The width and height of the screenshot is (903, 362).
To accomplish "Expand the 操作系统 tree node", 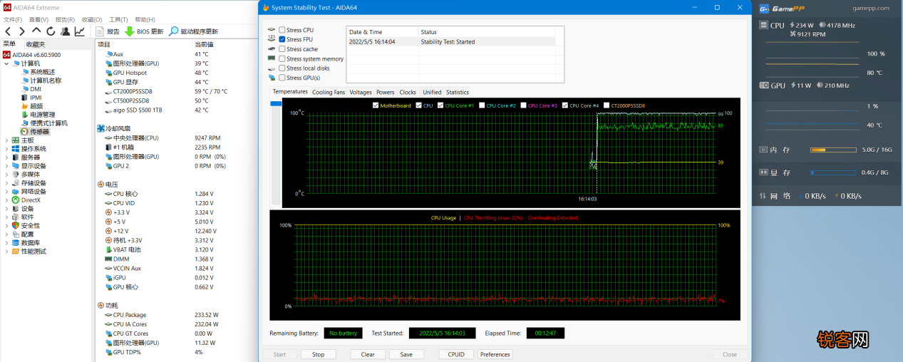I will 7,149.
